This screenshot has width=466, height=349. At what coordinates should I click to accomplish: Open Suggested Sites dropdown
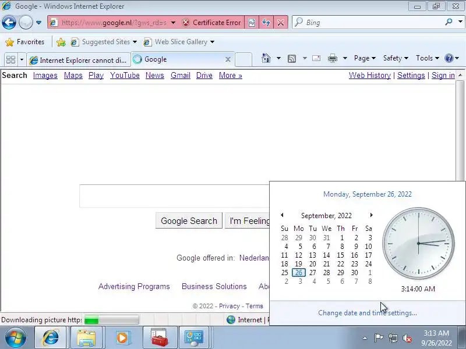click(x=104, y=42)
